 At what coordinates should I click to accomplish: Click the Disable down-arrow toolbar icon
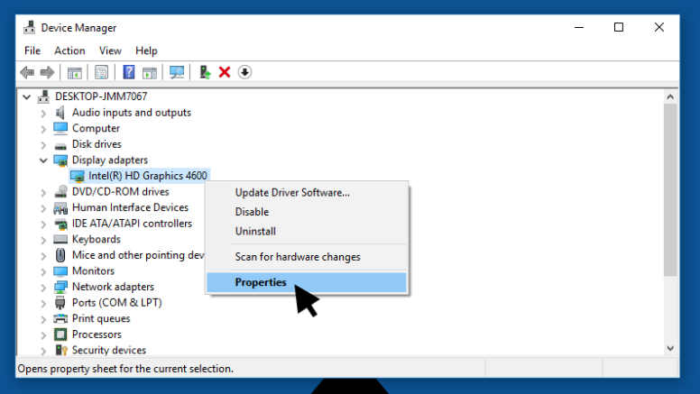(244, 72)
